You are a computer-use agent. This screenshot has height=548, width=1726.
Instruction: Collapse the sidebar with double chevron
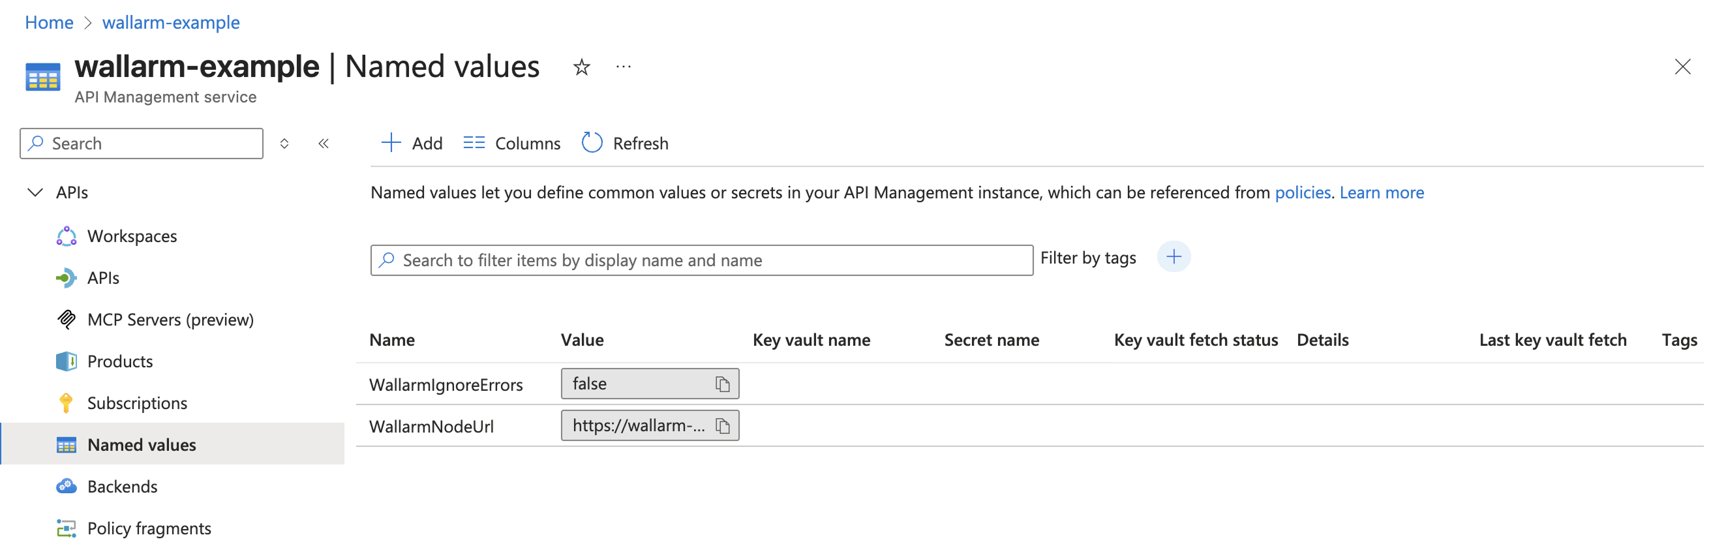[324, 144]
